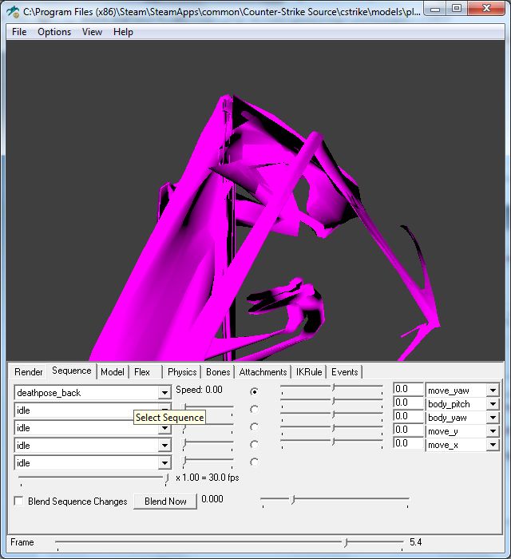Switch to the Physics tab

pyautogui.click(x=182, y=372)
